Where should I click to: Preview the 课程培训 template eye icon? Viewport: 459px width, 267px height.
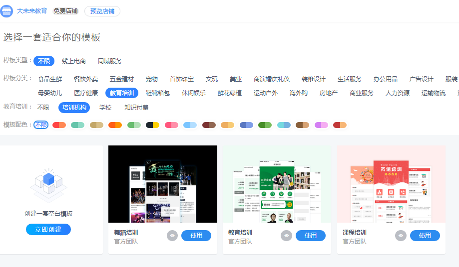pos(401,236)
